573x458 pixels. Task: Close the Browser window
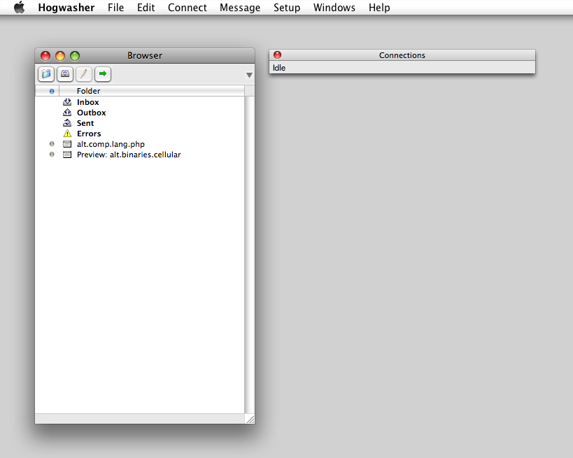coord(45,56)
